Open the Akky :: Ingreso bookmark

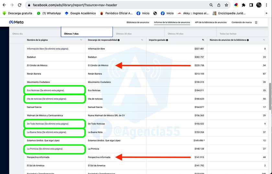click(193, 13)
